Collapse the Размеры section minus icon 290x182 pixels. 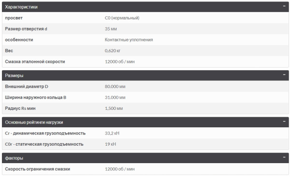pyautogui.click(x=284, y=75)
